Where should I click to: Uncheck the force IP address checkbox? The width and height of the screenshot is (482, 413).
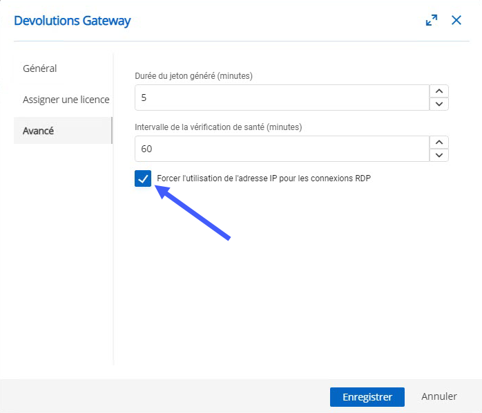[143, 178]
